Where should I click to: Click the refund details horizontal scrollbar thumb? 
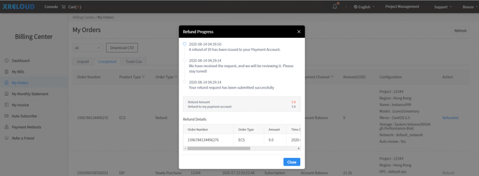point(219,148)
